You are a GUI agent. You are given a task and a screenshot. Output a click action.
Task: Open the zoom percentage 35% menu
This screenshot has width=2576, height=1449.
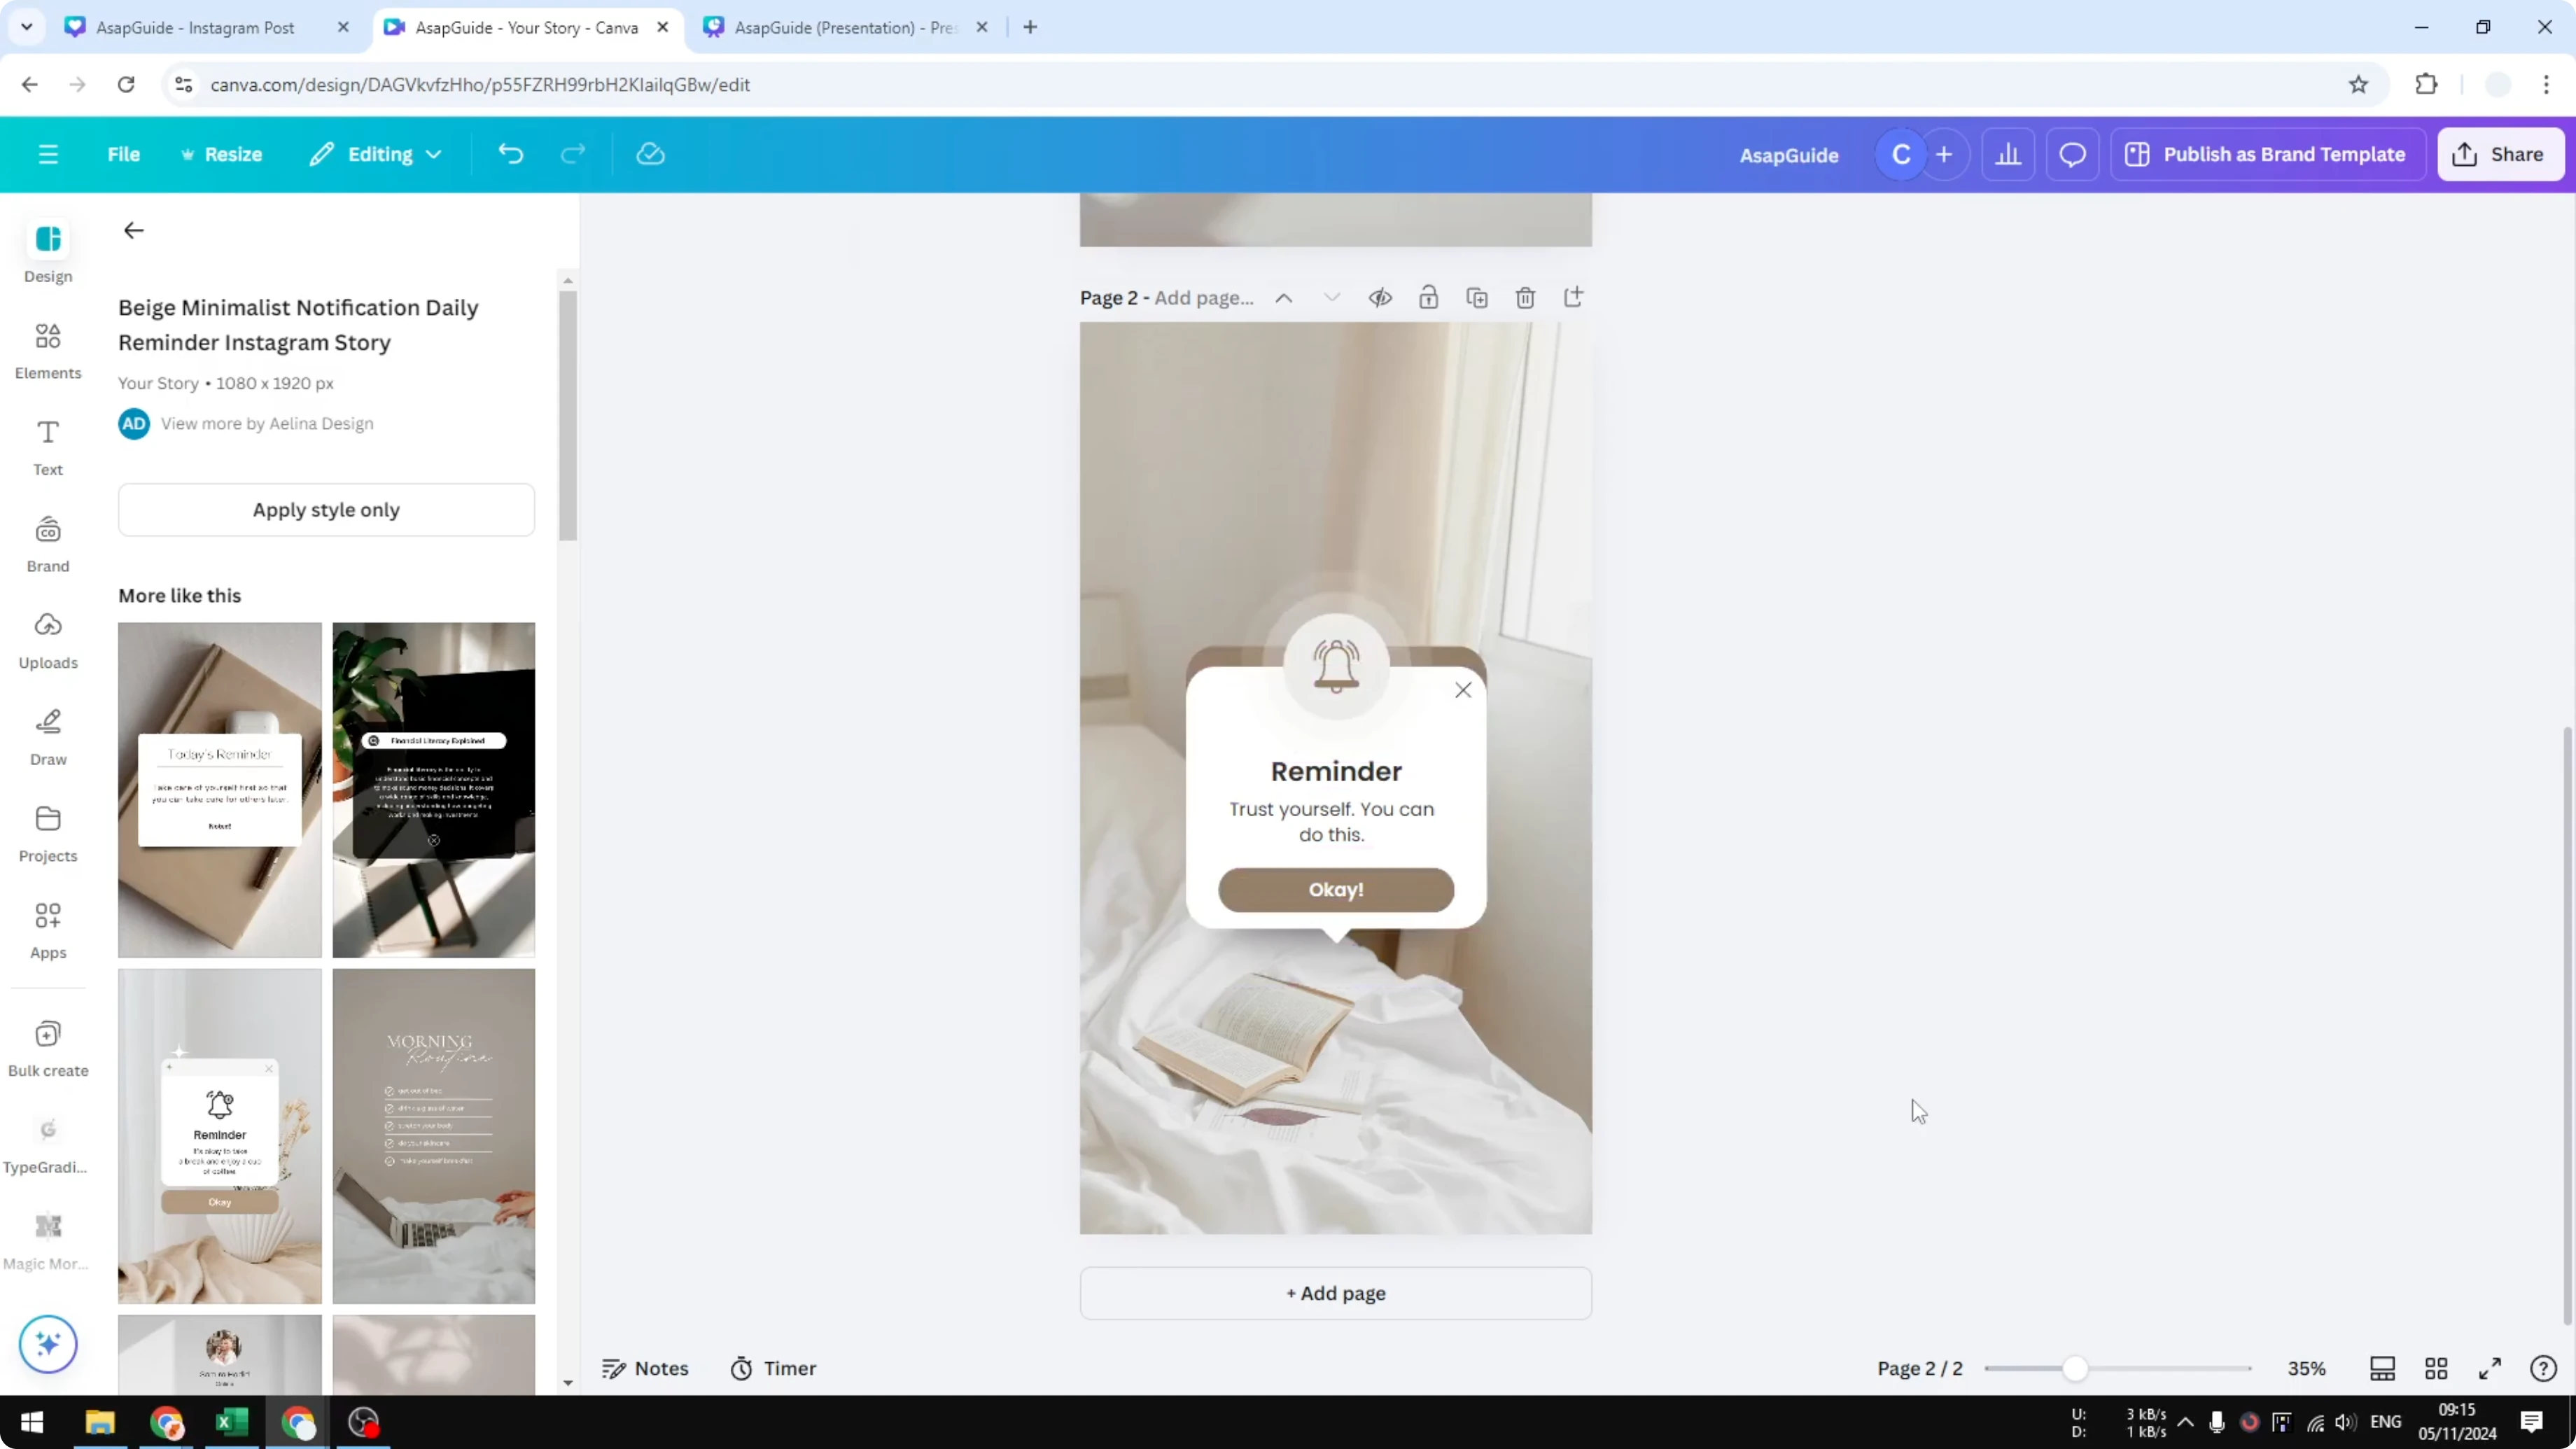point(2307,1368)
